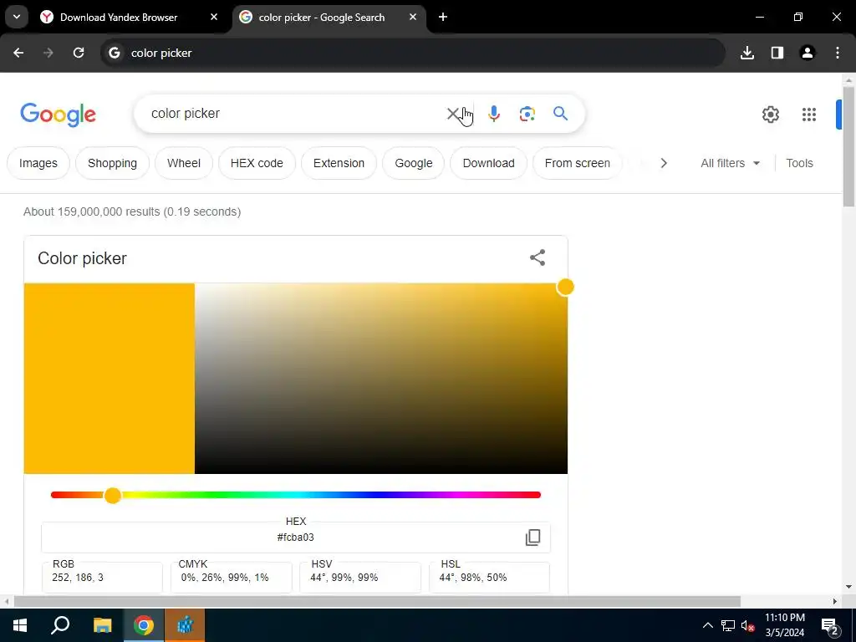Screen dimensions: 856x642
Task: Toggle the browser side panel icon
Action: (777, 53)
